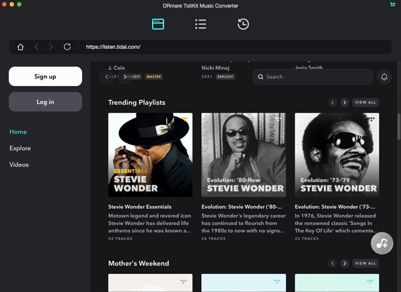Viewport: 401px width, 292px height.
Task: Open Home in the sidebar
Action: (x=18, y=132)
